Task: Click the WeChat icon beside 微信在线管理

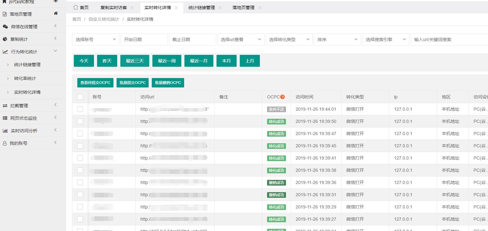Action: (x=5, y=27)
